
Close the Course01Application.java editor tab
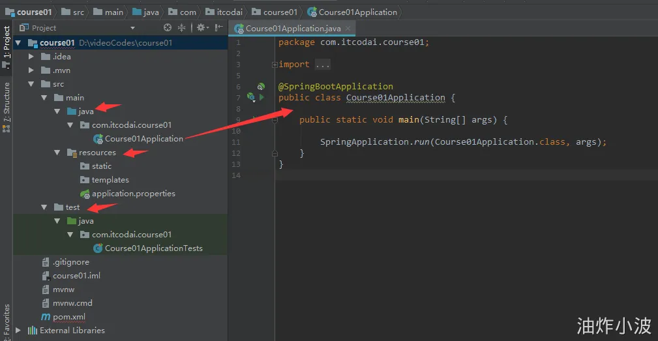pyautogui.click(x=348, y=29)
